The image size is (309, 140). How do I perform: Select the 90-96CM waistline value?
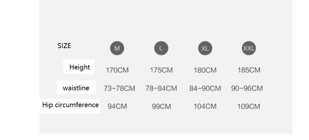click(x=247, y=88)
